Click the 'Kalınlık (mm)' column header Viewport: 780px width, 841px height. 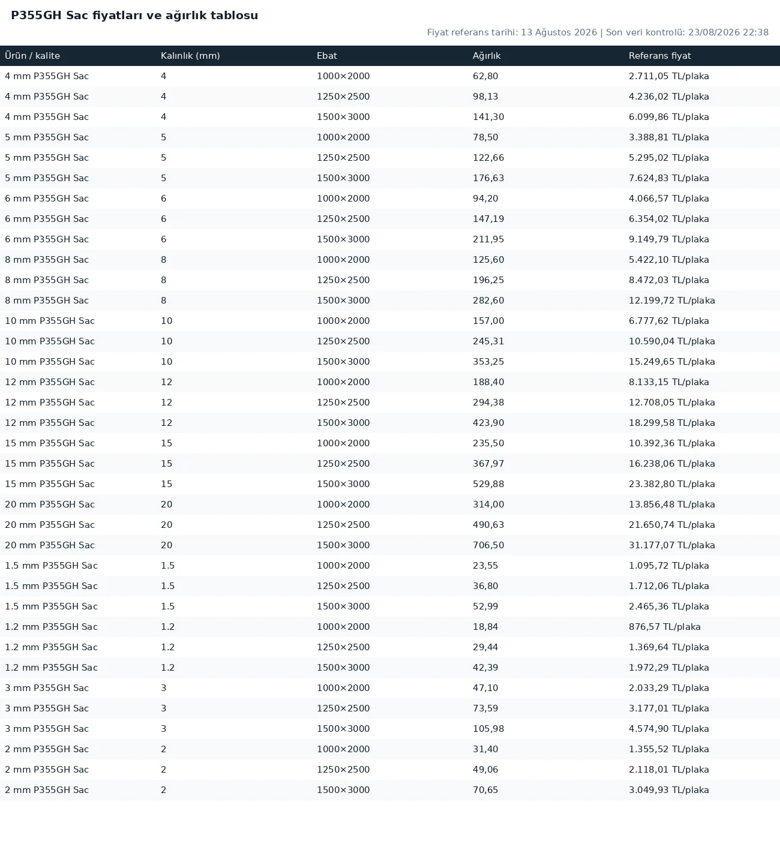pyautogui.click(x=190, y=56)
